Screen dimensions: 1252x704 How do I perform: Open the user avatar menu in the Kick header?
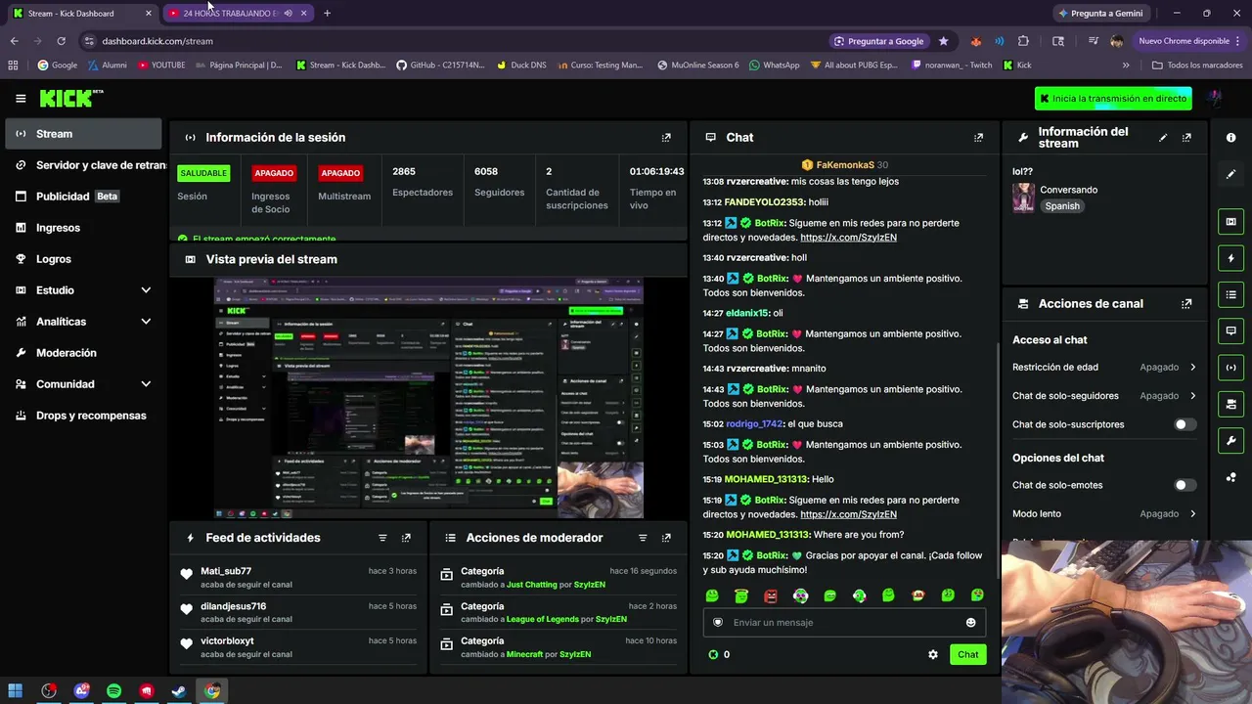(x=1214, y=99)
